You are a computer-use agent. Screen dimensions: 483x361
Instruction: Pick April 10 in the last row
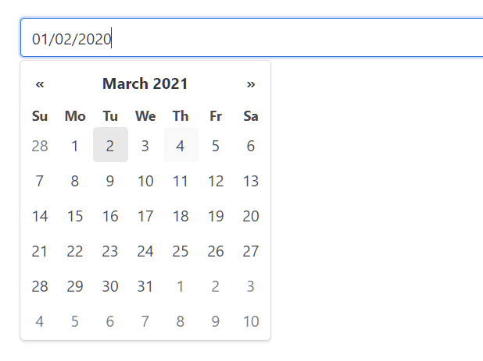coord(251,321)
